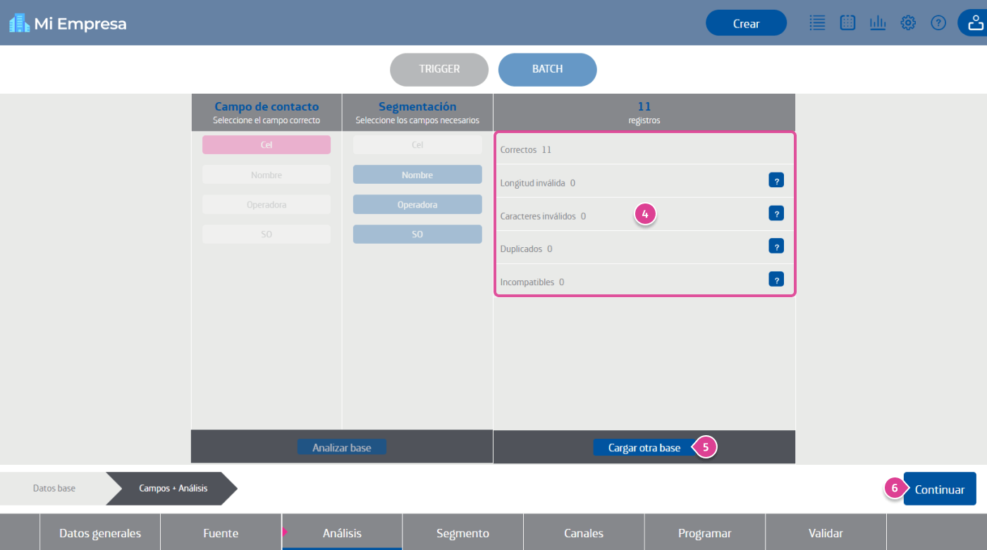Select the BATCH mode button
Screen dimensions: 987x550
click(x=548, y=70)
